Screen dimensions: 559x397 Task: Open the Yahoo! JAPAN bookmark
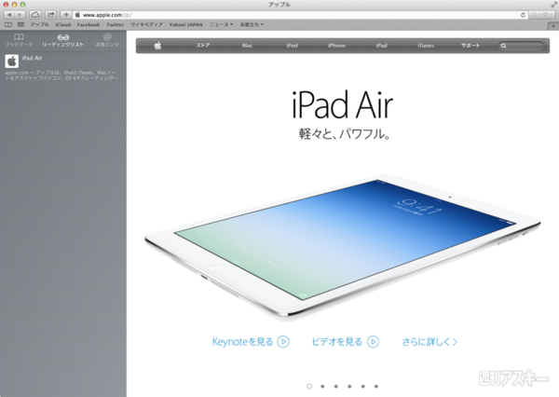[x=185, y=24]
